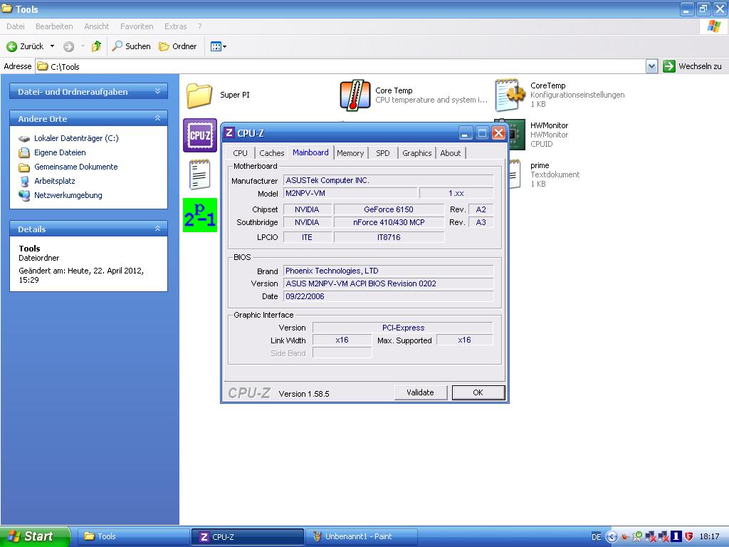
Task: Open the Extras menu
Action: pos(175,26)
